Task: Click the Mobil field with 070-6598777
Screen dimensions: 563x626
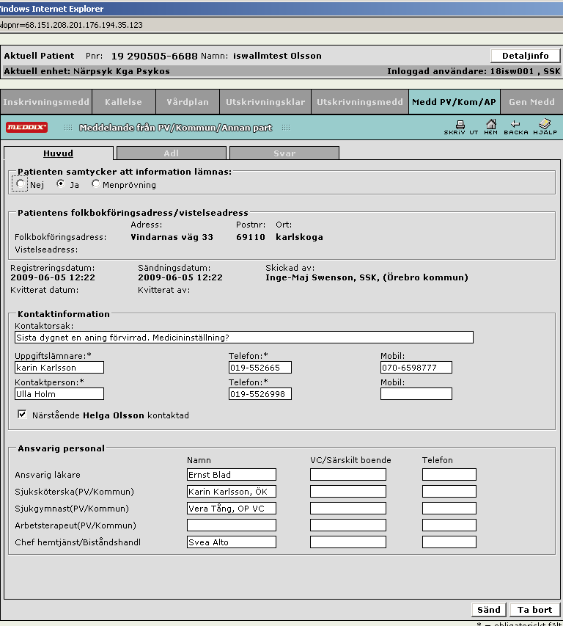Action: [x=416, y=367]
